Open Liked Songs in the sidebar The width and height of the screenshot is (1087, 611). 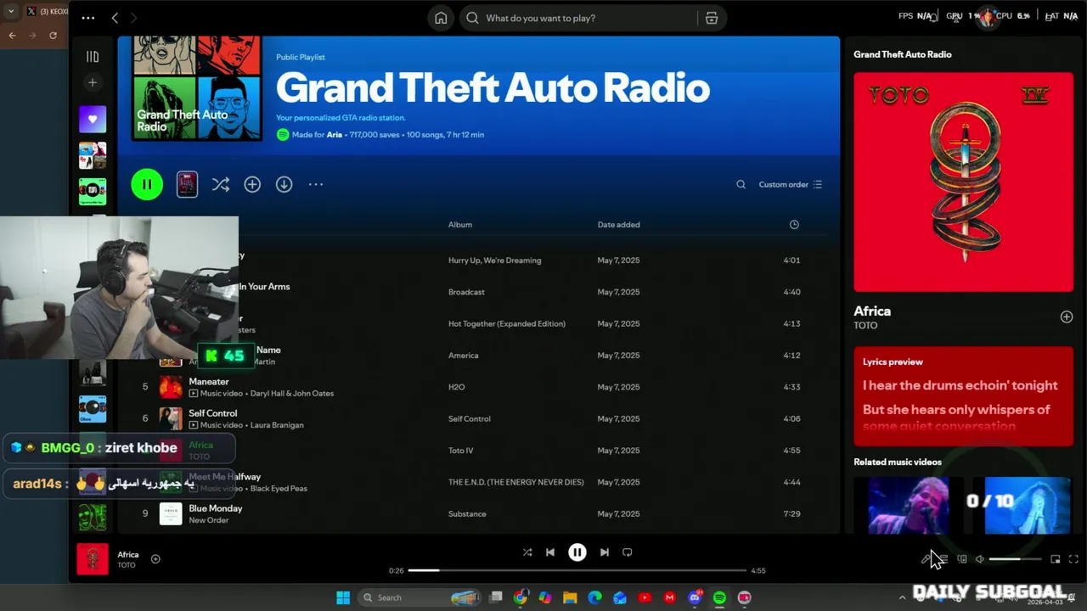93,119
